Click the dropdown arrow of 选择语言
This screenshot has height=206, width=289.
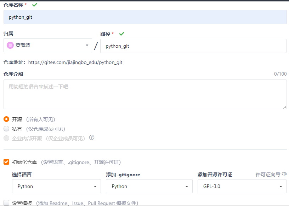click(x=95, y=186)
